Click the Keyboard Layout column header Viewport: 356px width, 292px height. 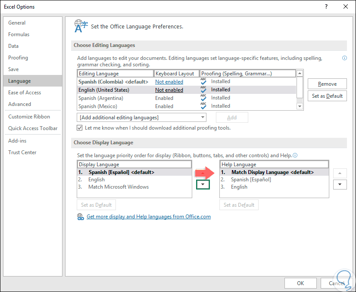tap(177, 74)
